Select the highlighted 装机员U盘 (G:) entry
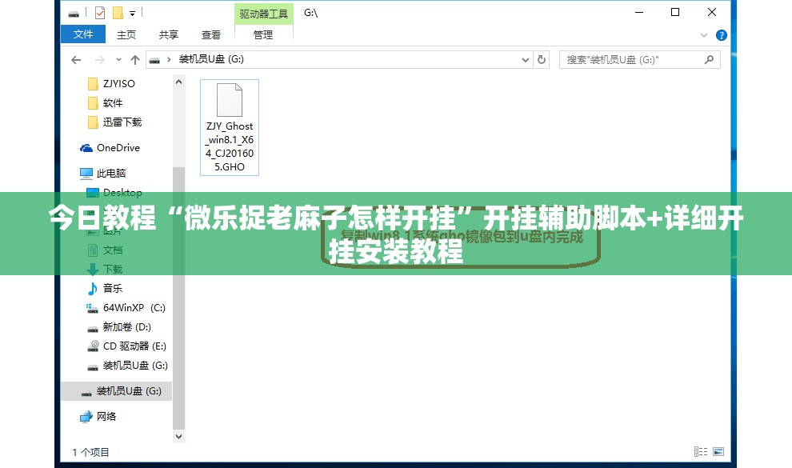The width and height of the screenshot is (792, 468). point(116,391)
